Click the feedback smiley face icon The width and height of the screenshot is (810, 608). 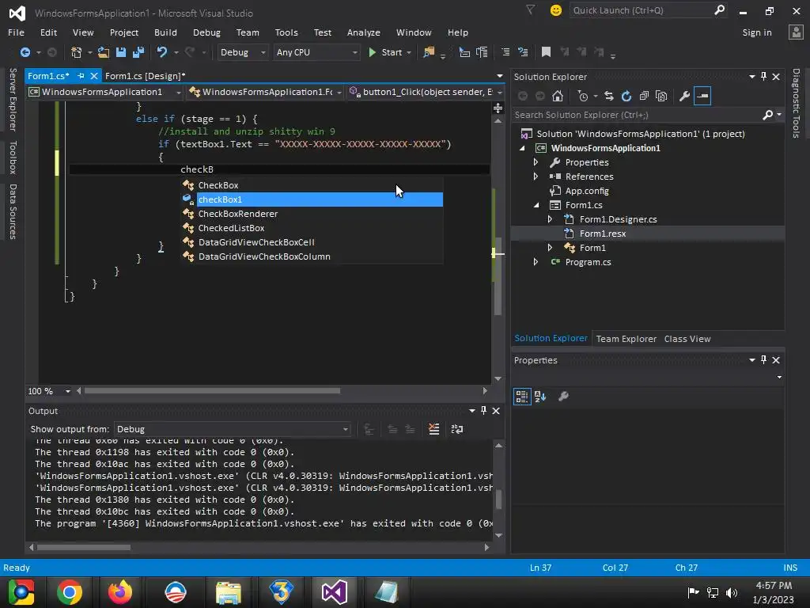click(x=556, y=10)
